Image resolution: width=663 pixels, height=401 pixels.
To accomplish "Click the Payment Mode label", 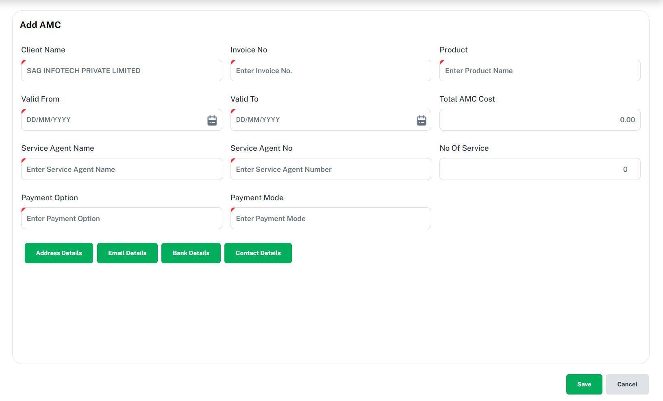I will (257, 198).
